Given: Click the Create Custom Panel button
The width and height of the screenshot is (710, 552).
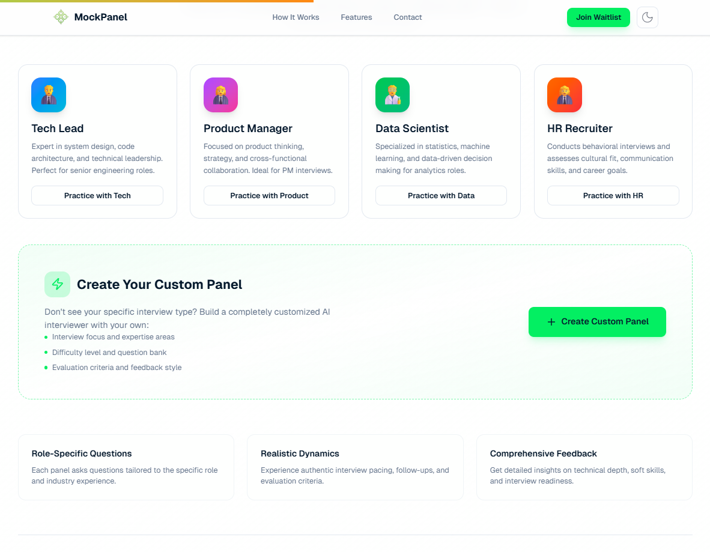Looking at the screenshot, I should pyautogui.click(x=597, y=322).
